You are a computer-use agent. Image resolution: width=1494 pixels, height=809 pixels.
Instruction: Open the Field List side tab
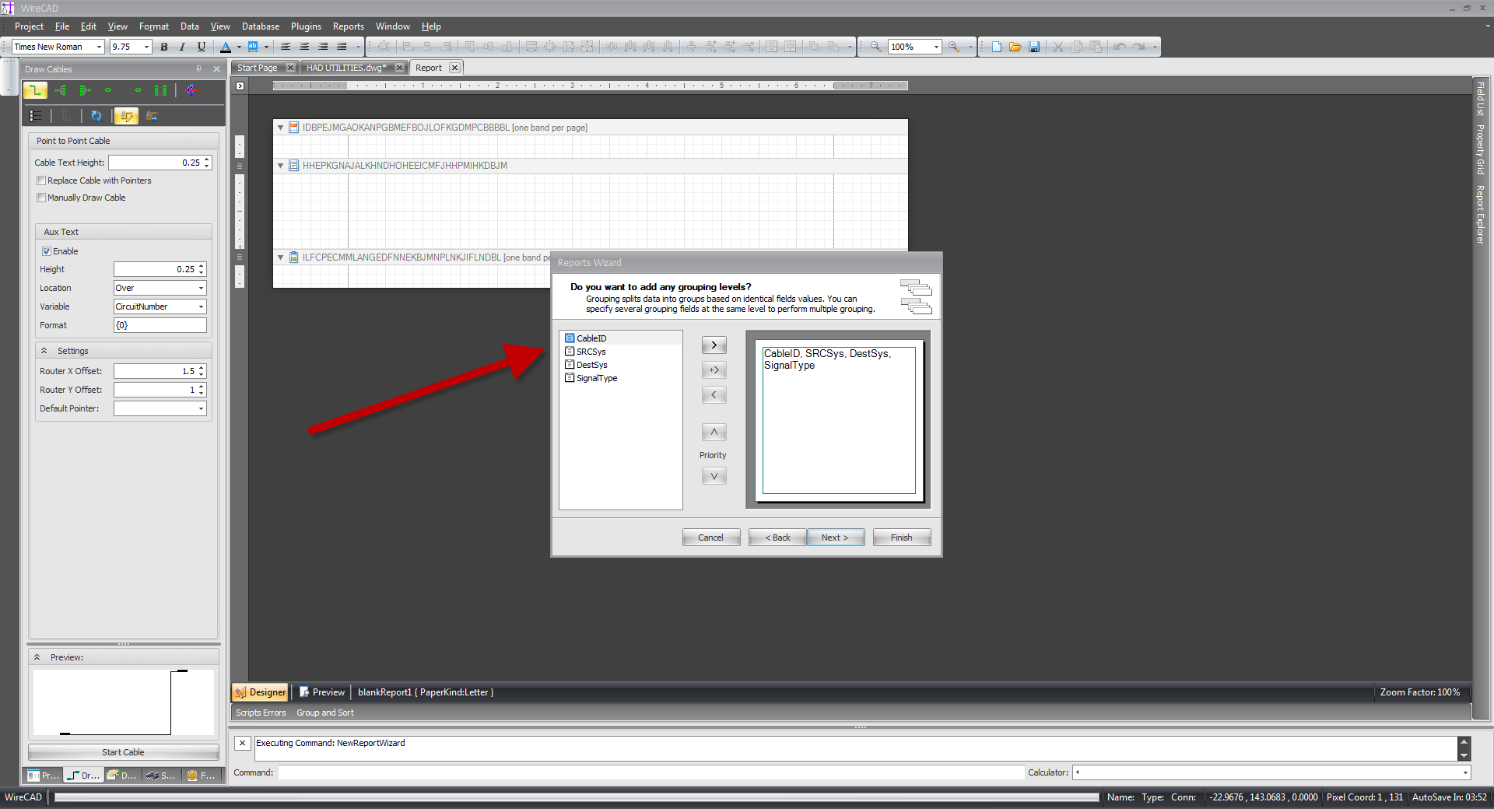click(1480, 99)
